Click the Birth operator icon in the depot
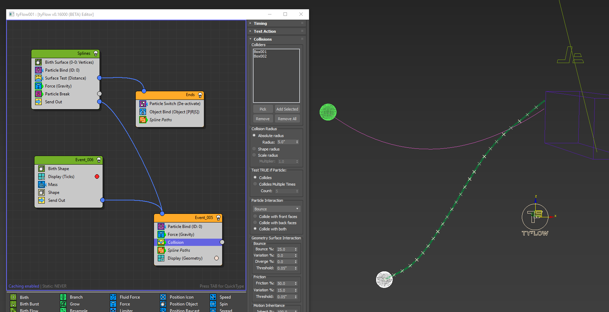 point(13,297)
